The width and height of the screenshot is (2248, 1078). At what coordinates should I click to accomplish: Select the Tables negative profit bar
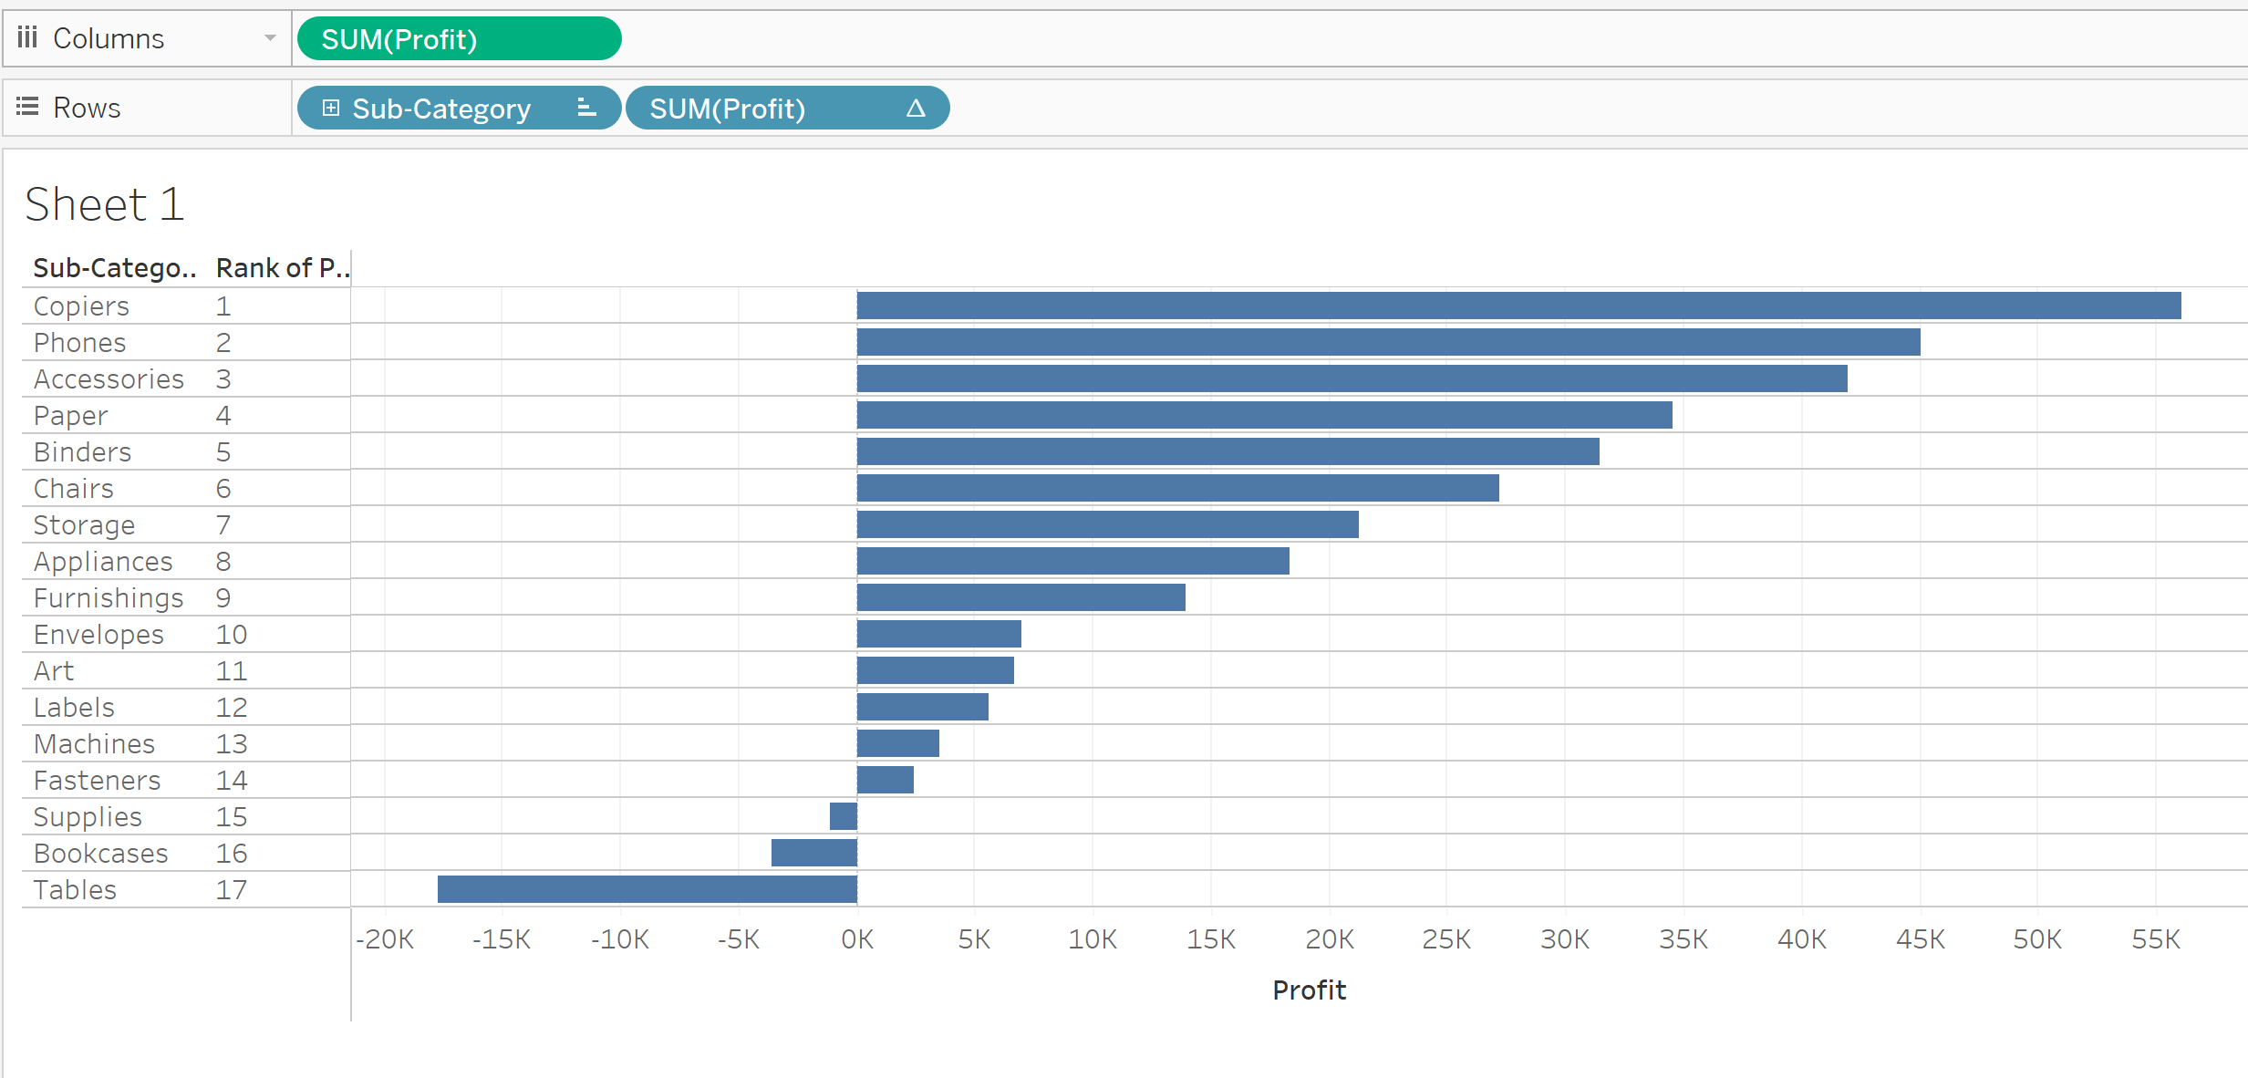coord(647,889)
